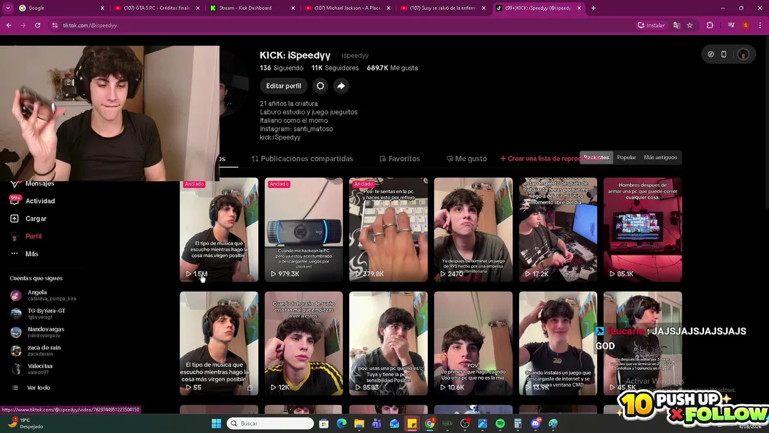The height and width of the screenshot is (433, 769).
Task: Bookmark this page with the star icon
Action: tap(690, 25)
